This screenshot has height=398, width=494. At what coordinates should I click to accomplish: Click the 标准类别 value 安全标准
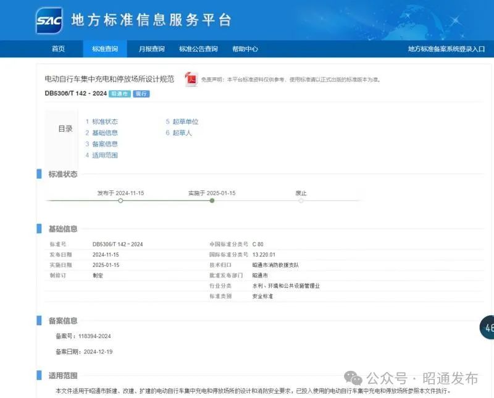point(262,296)
